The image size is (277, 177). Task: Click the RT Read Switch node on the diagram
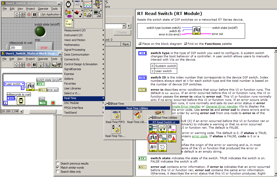30,87
